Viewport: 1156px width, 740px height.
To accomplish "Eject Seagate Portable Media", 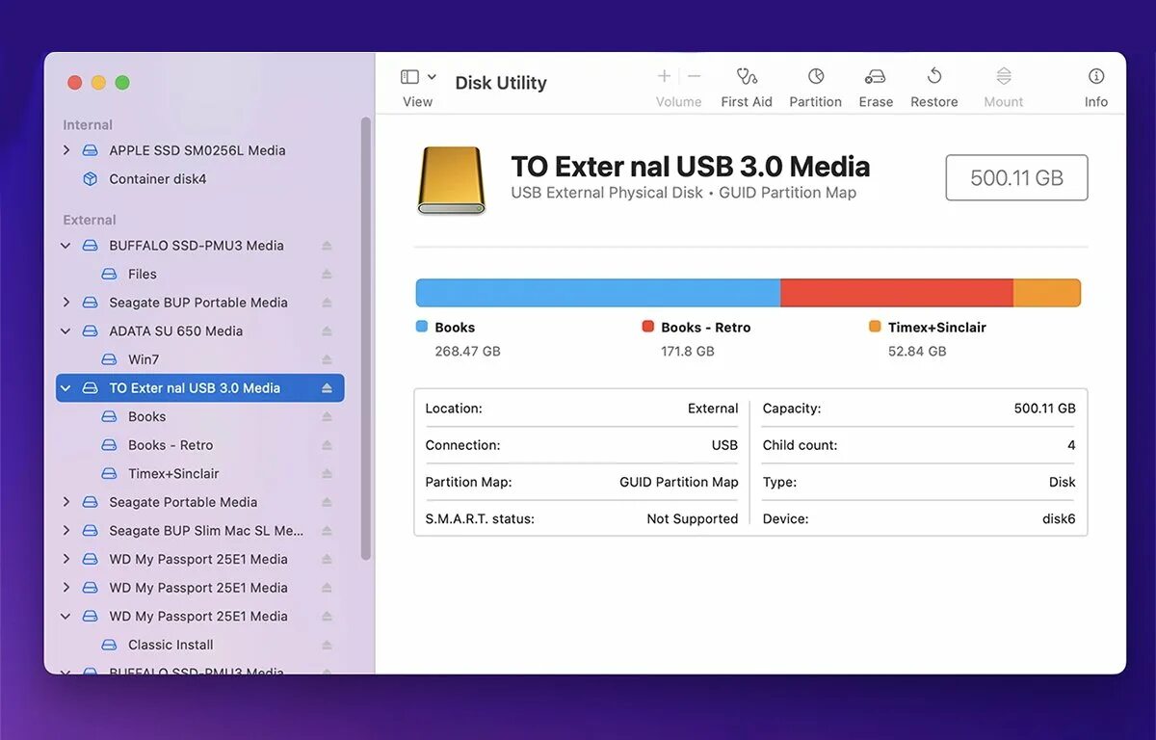I will click(327, 502).
